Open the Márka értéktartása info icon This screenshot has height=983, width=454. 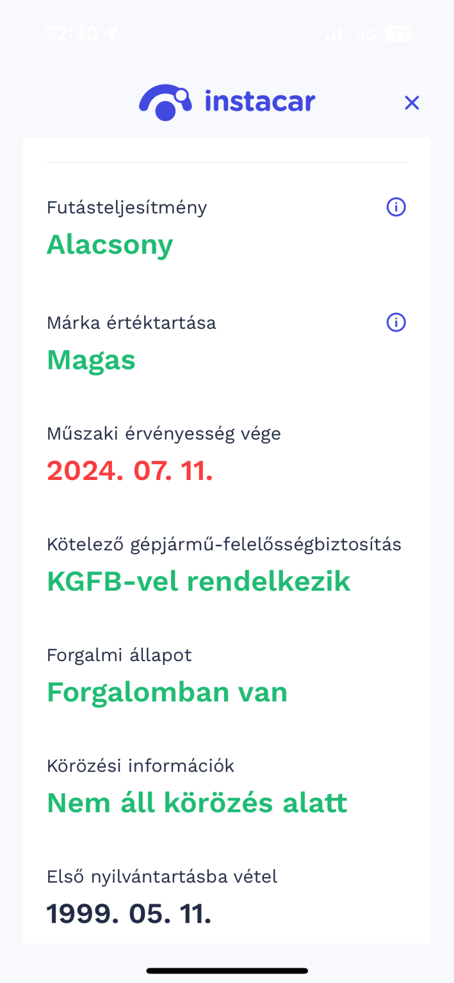point(396,323)
